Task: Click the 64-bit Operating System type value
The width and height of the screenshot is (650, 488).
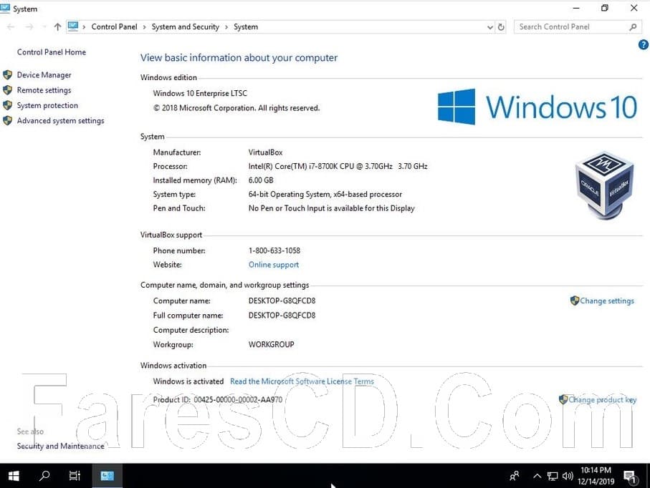Action: coord(325,195)
